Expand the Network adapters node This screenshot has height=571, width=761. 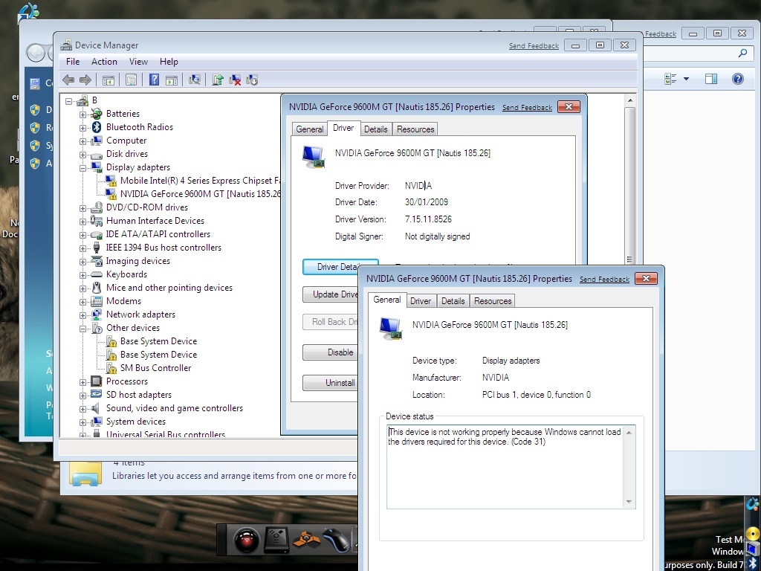click(83, 315)
